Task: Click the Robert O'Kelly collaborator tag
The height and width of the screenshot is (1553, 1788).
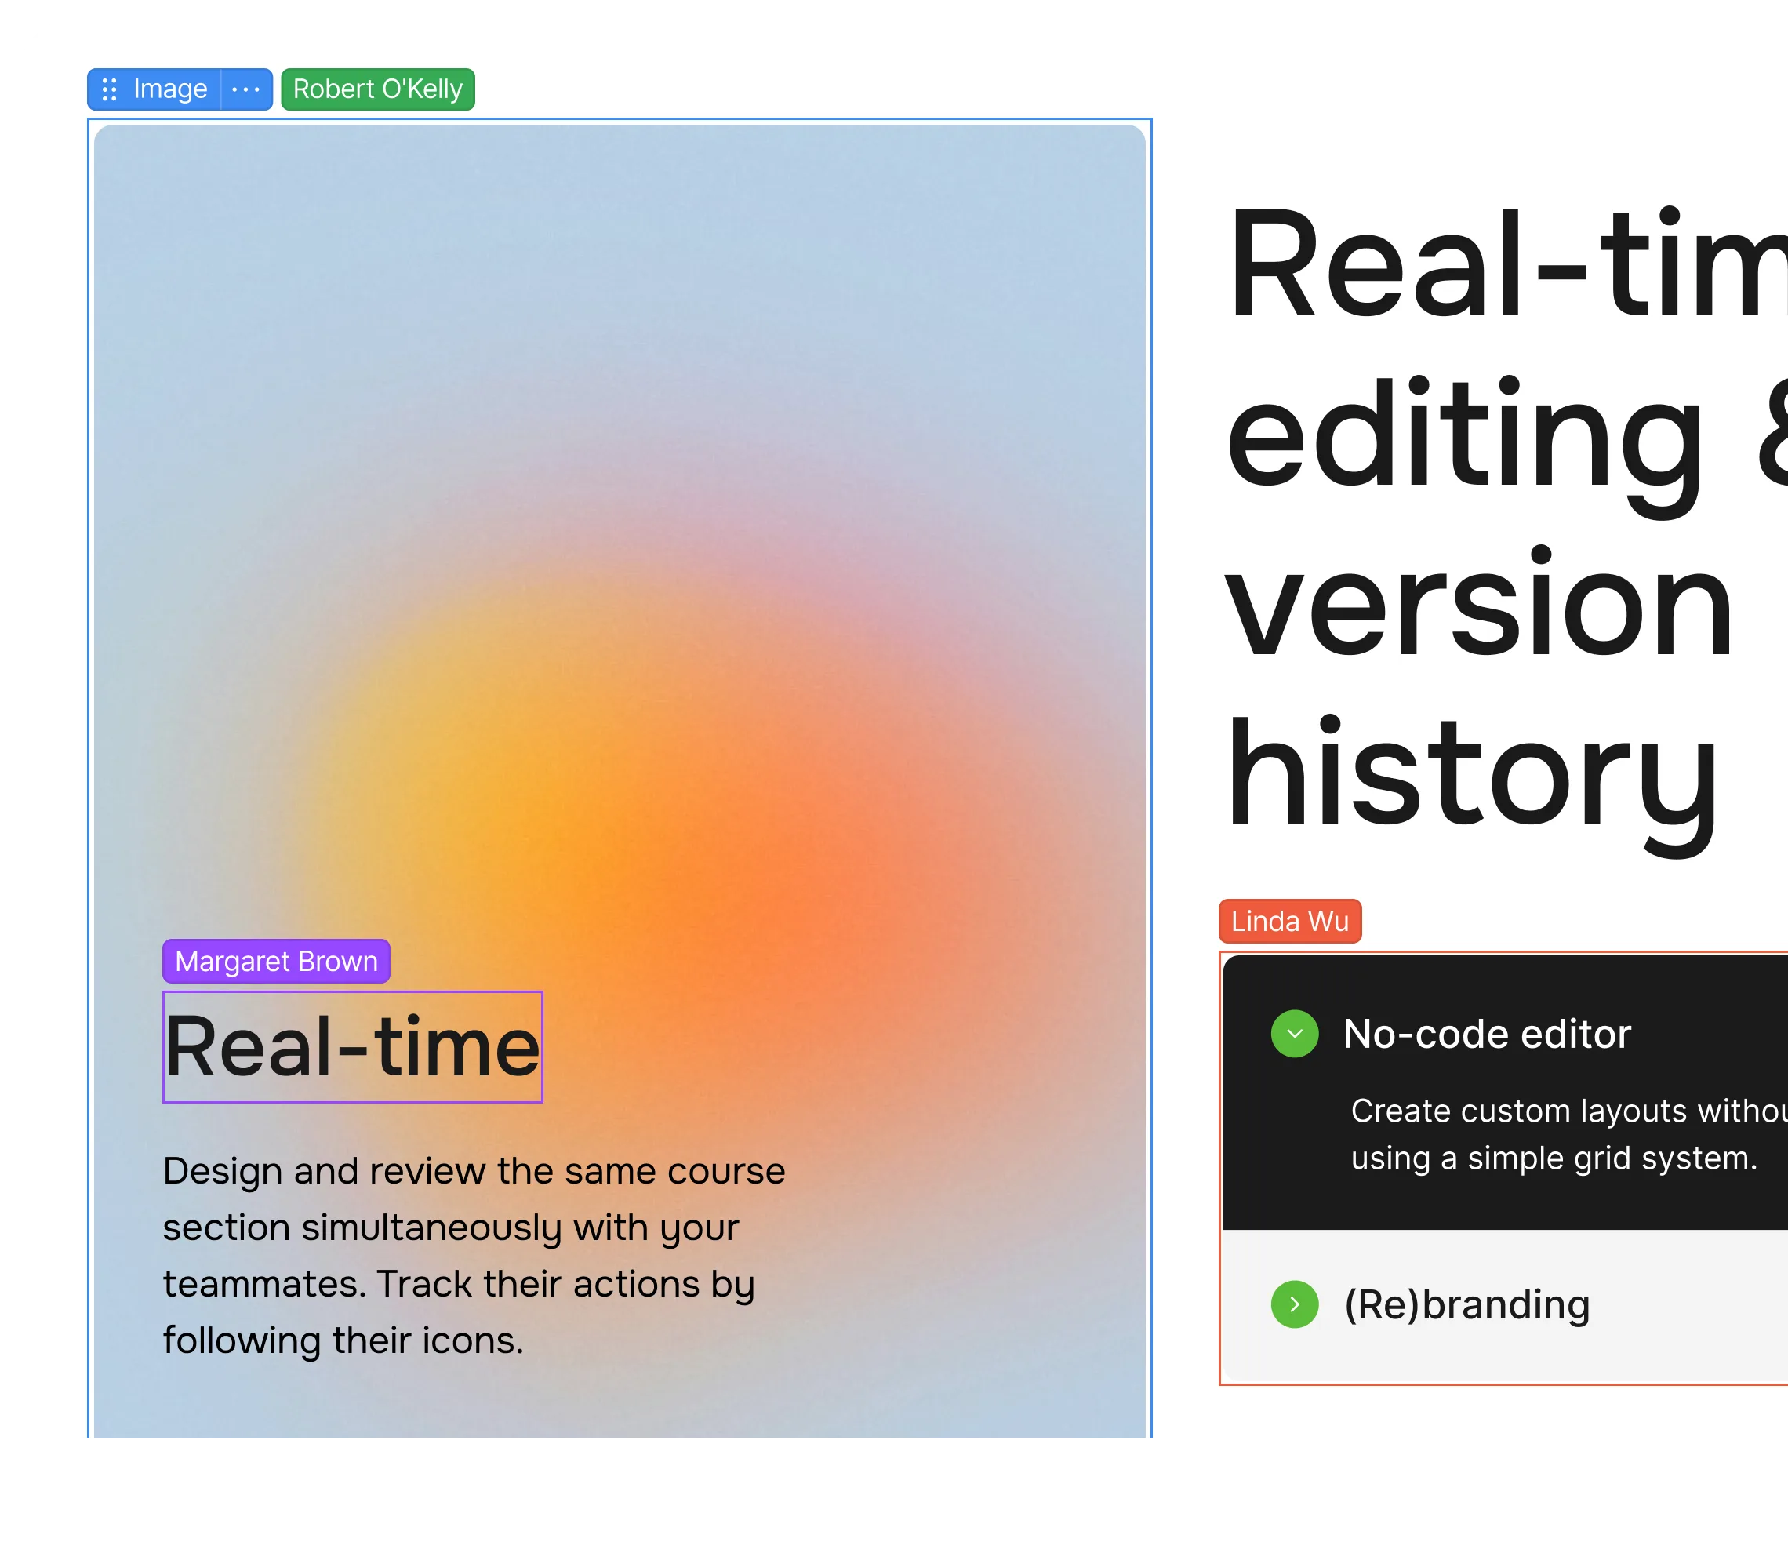Action: coord(378,89)
